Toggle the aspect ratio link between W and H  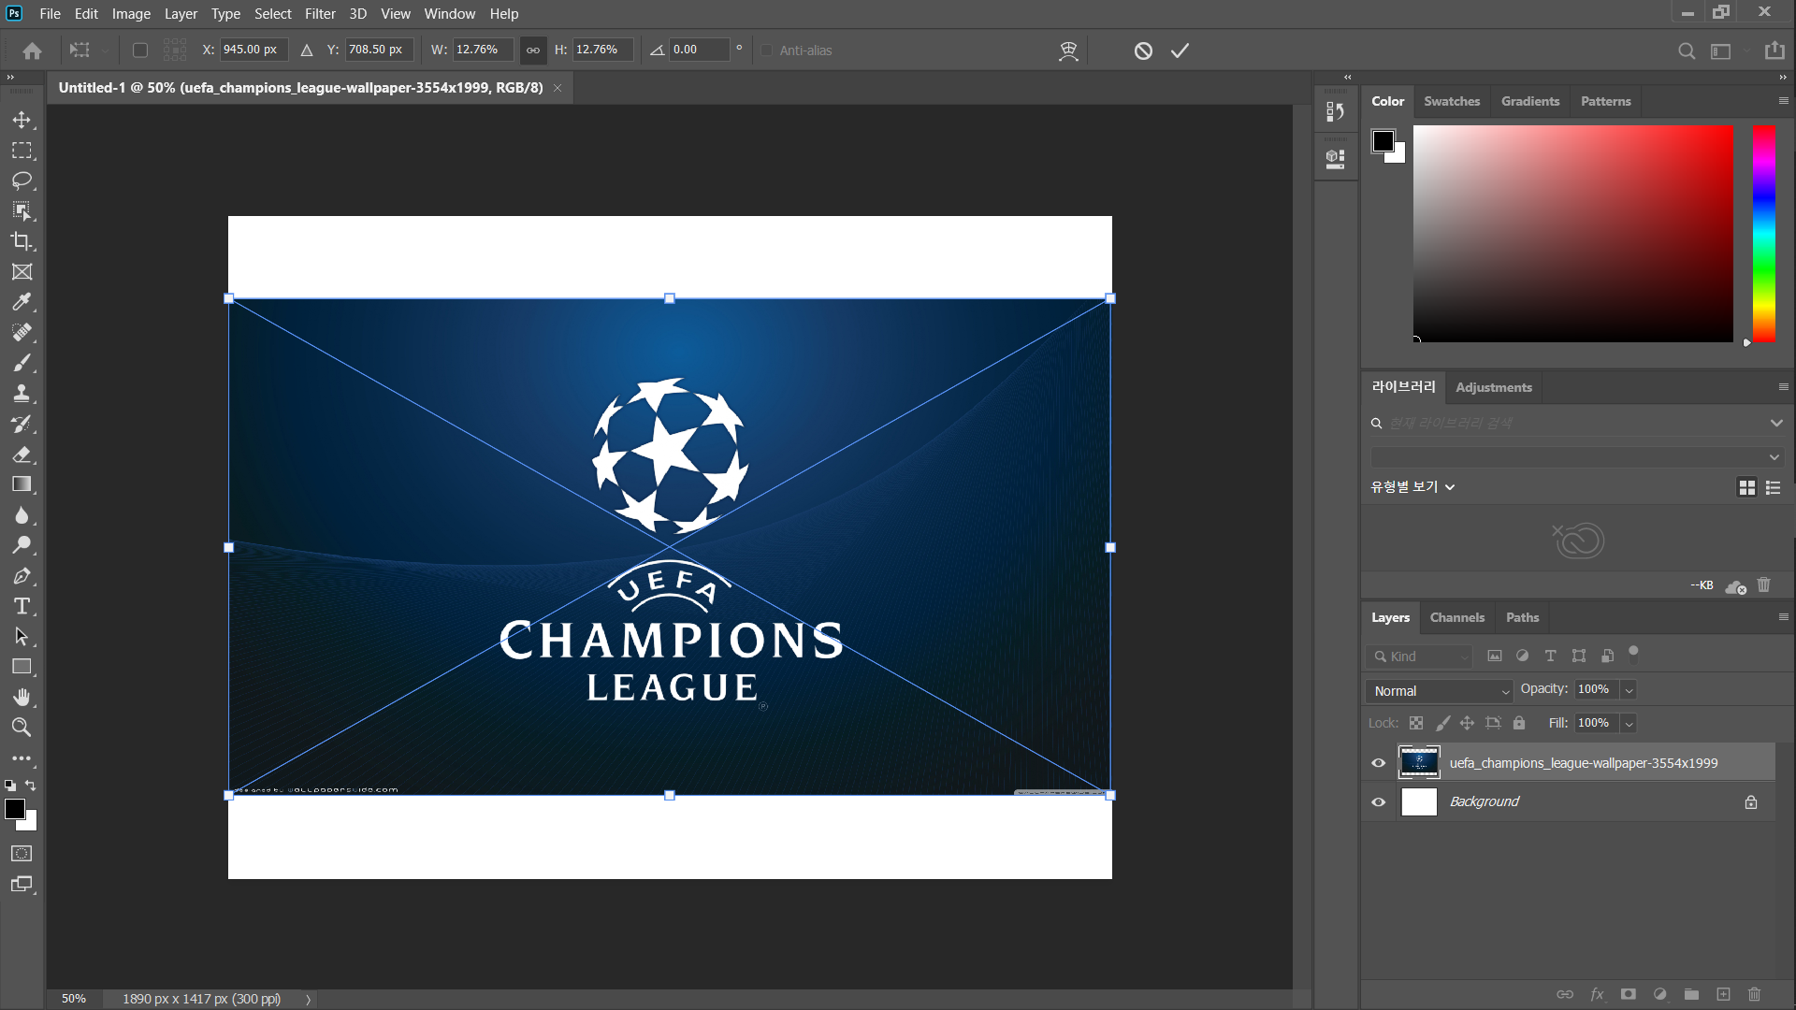(x=533, y=50)
